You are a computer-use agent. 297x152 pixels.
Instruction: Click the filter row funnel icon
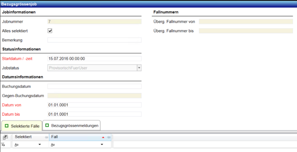click(3, 145)
